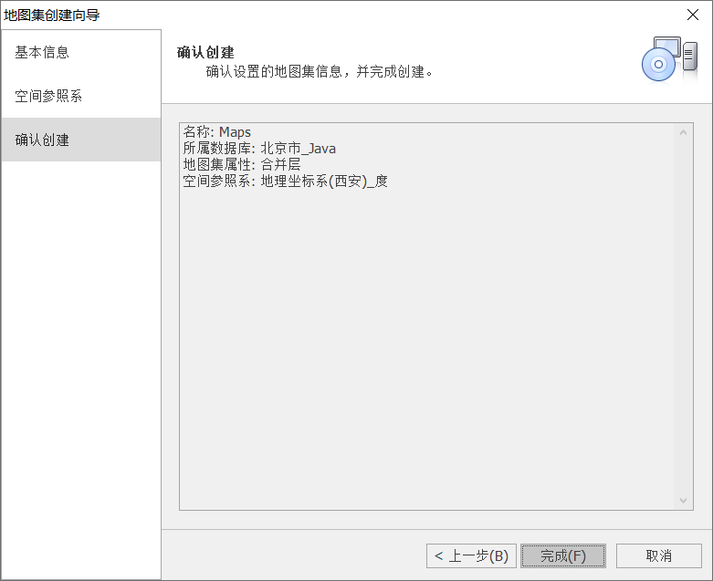Finish the wizard with 完成(F)
Image resolution: width=713 pixels, height=581 pixels.
tap(562, 555)
